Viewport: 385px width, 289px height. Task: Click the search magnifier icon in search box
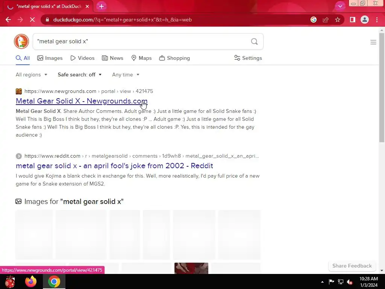point(255,41)
